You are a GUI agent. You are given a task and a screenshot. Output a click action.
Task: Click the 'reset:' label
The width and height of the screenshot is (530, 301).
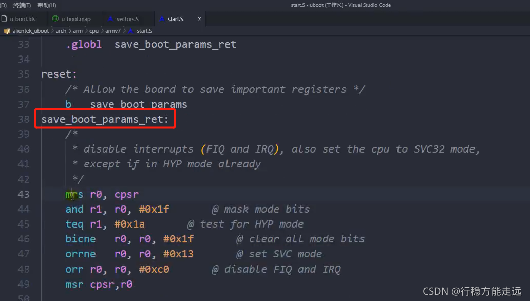pos(59,74)
